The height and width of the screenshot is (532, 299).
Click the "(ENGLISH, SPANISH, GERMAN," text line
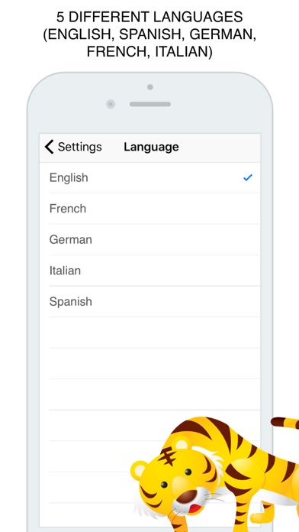tap(149, 34)
